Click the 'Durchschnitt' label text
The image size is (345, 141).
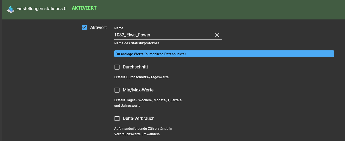(x=135, y=67)
